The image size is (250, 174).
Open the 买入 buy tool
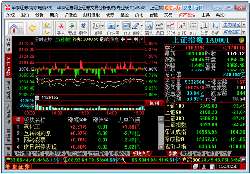click(61, 28)
